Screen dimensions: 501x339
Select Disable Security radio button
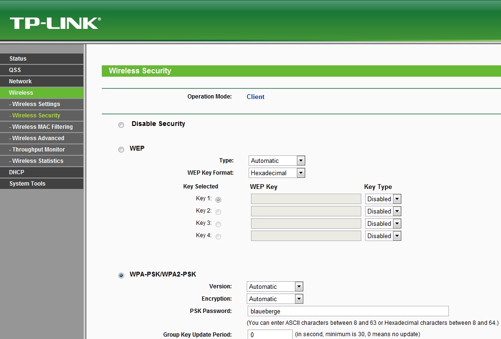click(121, 125)
